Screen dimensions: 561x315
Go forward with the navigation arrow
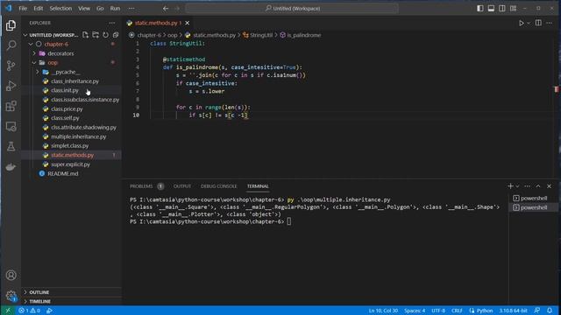click(177, 8)
